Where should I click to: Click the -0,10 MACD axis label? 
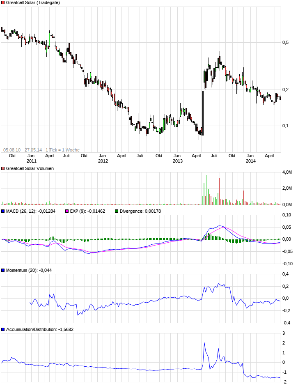pos(287,264)
